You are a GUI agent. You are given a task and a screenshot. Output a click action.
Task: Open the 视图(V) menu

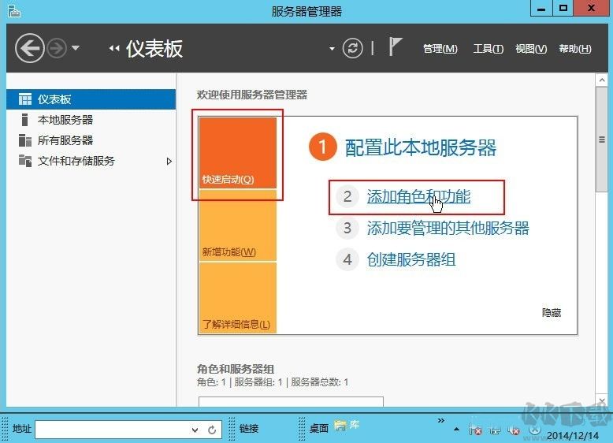pos(530,49)
